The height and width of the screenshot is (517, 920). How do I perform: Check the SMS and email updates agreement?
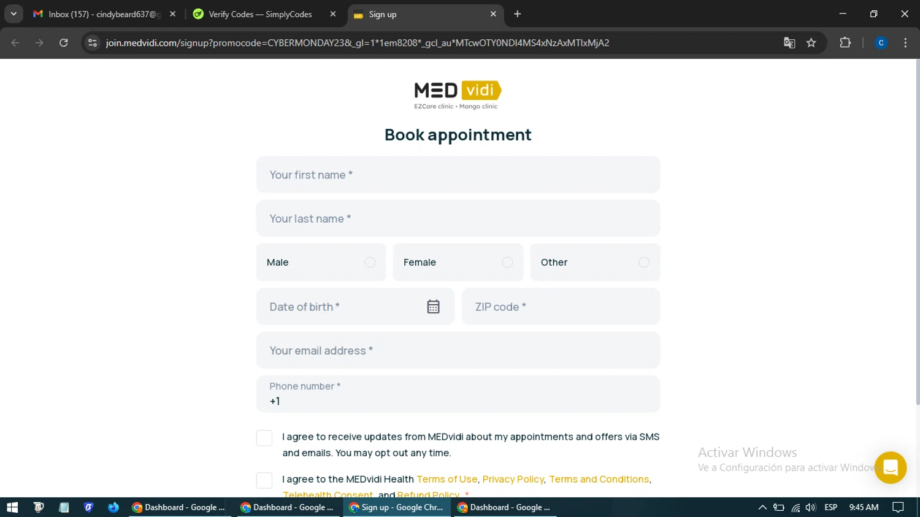(x=264, y=438)
